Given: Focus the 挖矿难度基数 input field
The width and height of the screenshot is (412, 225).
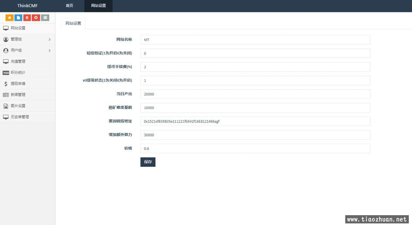Looking at the screenshot, I should click(x=255, y=108).
